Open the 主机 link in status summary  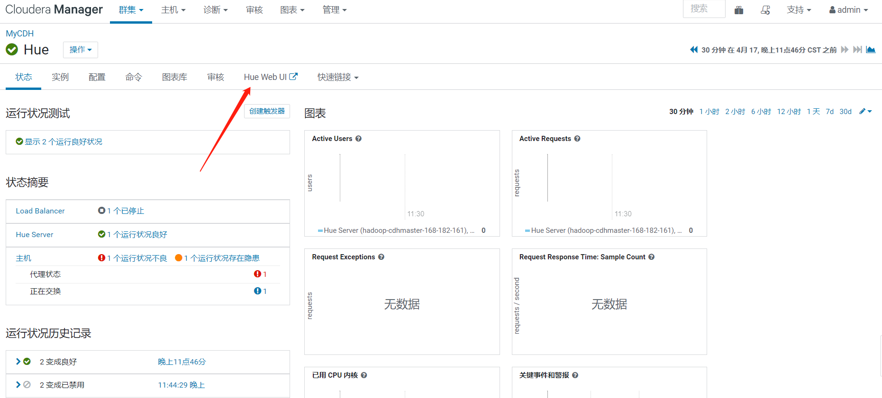[23, 258]
